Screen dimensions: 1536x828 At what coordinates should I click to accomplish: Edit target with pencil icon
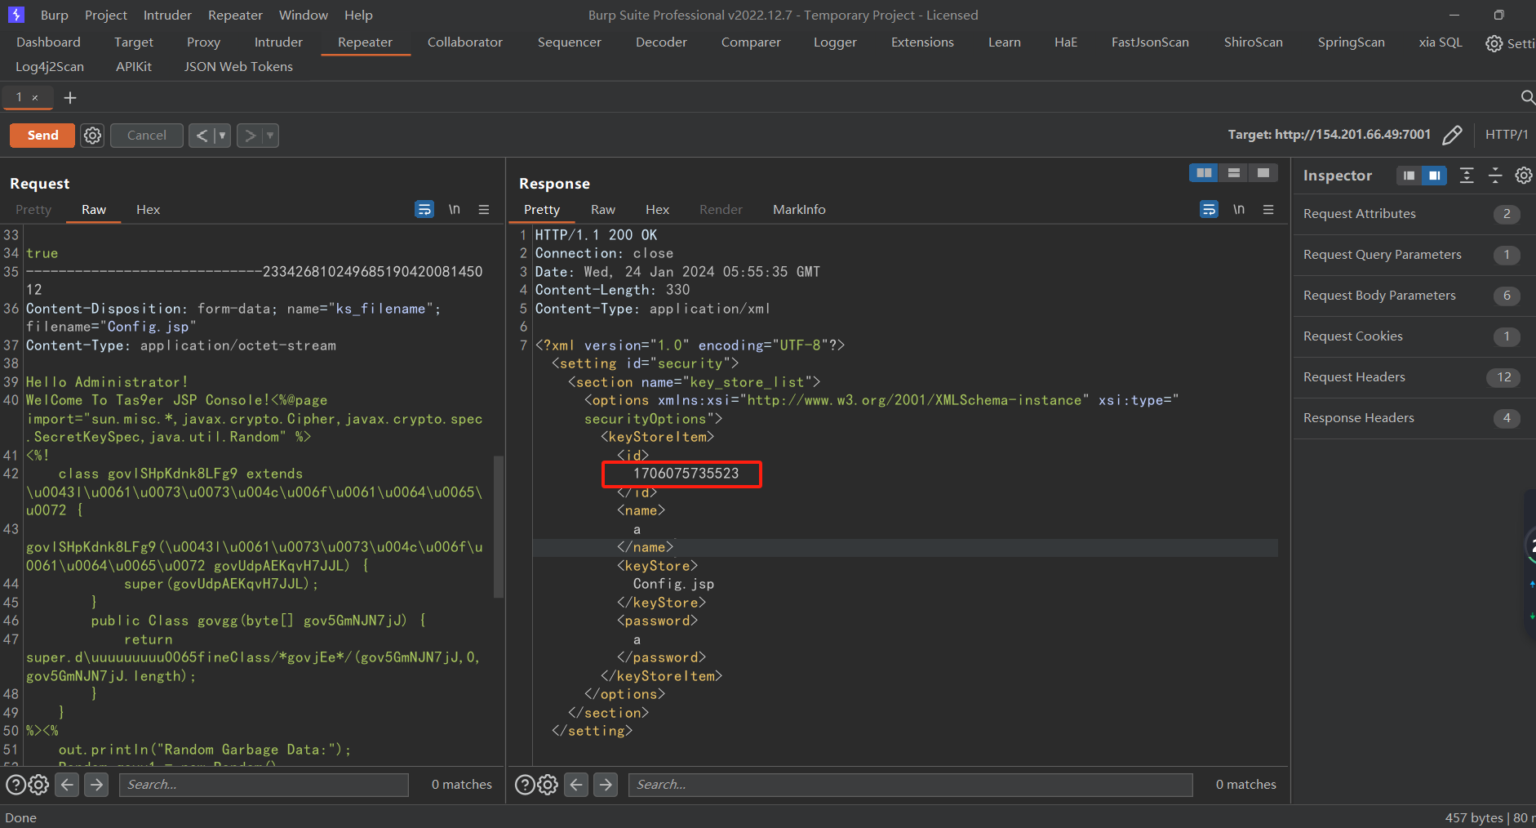point(1452,135)
